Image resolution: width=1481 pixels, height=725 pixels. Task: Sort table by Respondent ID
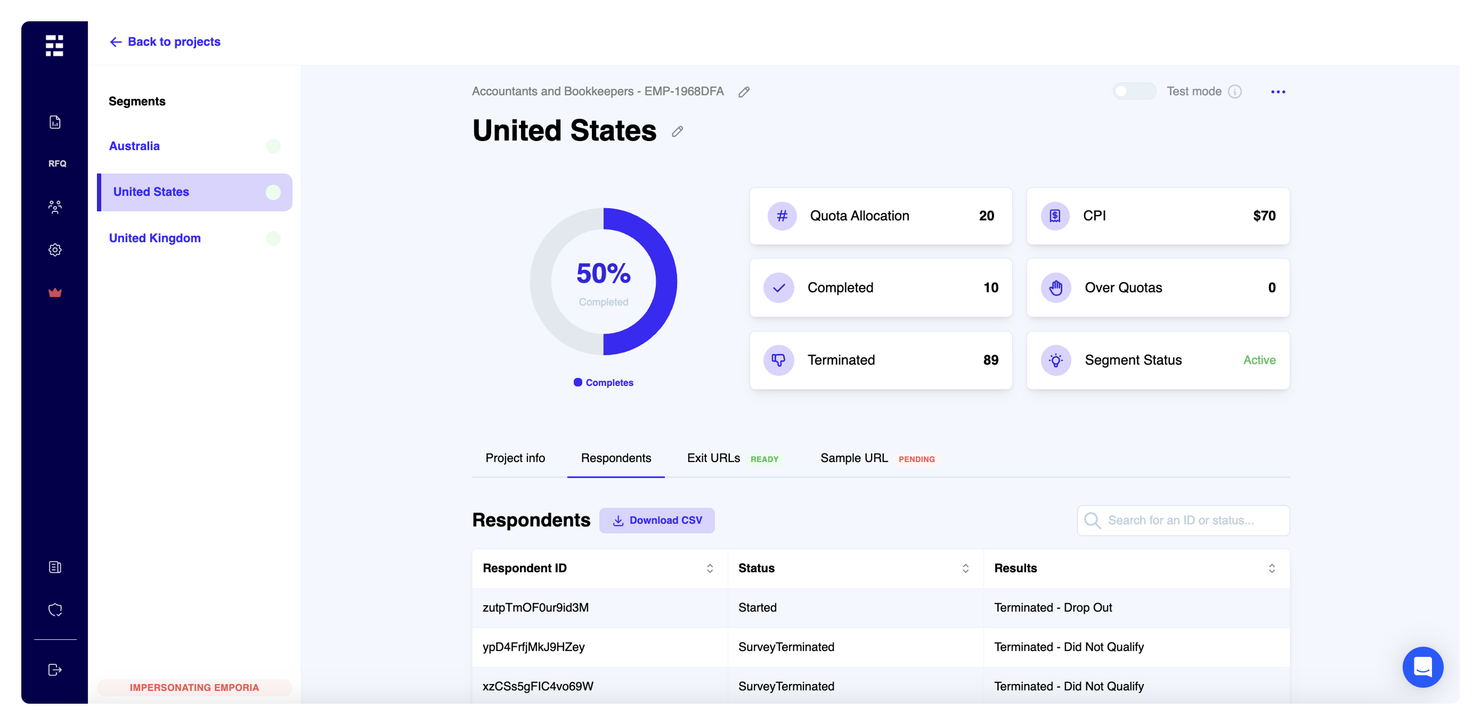tap(710, 568)
